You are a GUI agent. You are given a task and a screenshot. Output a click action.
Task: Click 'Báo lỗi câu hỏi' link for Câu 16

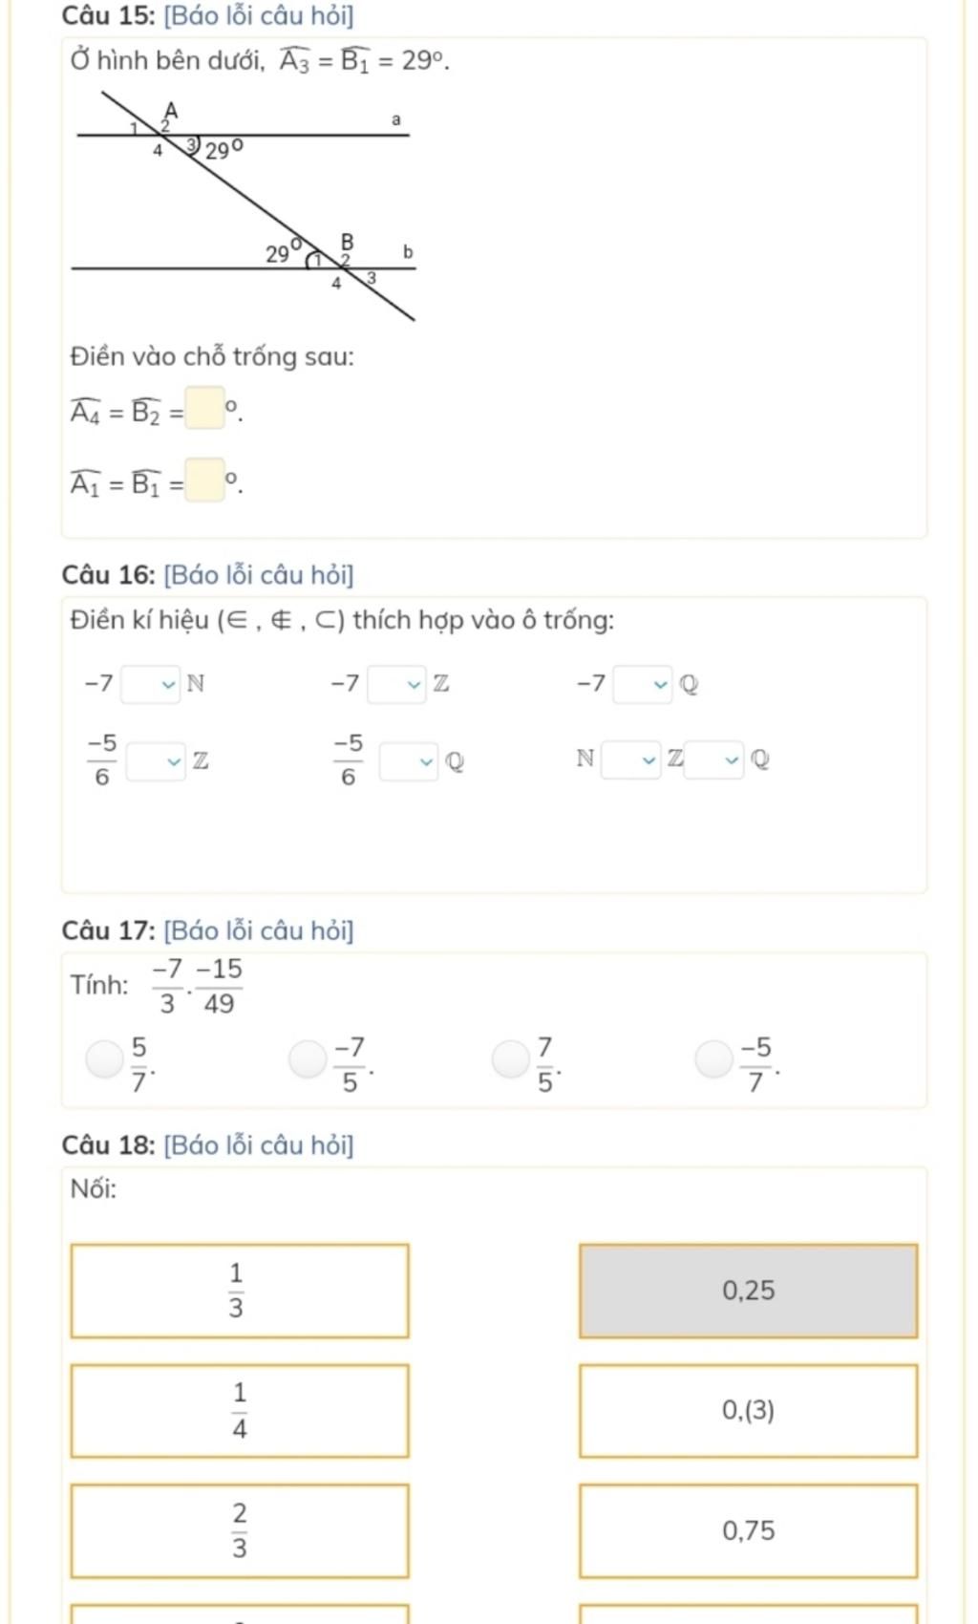259,575
